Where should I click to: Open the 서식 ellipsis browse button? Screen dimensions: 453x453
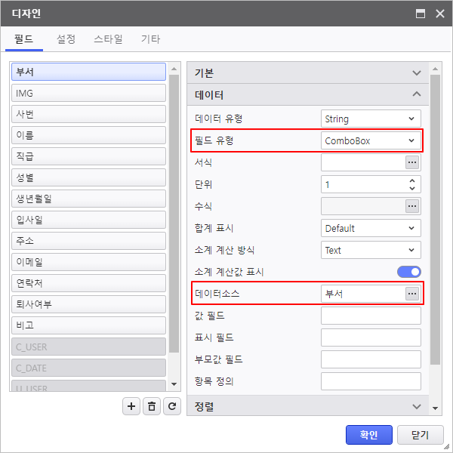click(411, 162)
